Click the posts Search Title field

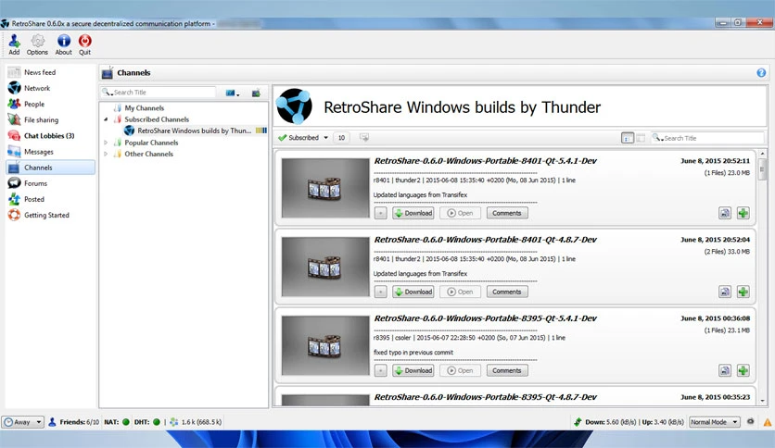[707, 138]
